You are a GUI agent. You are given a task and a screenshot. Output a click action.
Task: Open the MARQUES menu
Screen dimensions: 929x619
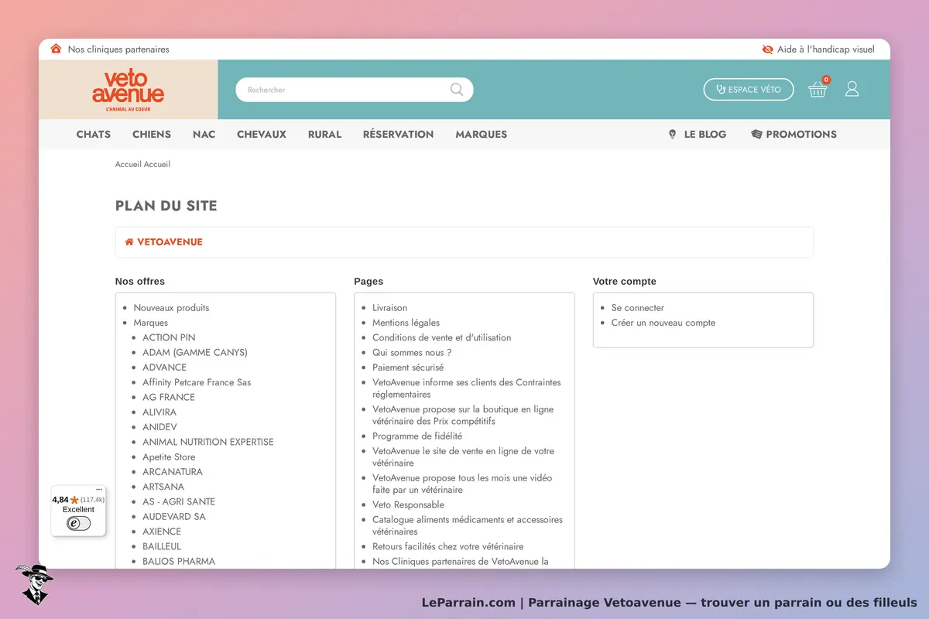(x=482, y=134)
